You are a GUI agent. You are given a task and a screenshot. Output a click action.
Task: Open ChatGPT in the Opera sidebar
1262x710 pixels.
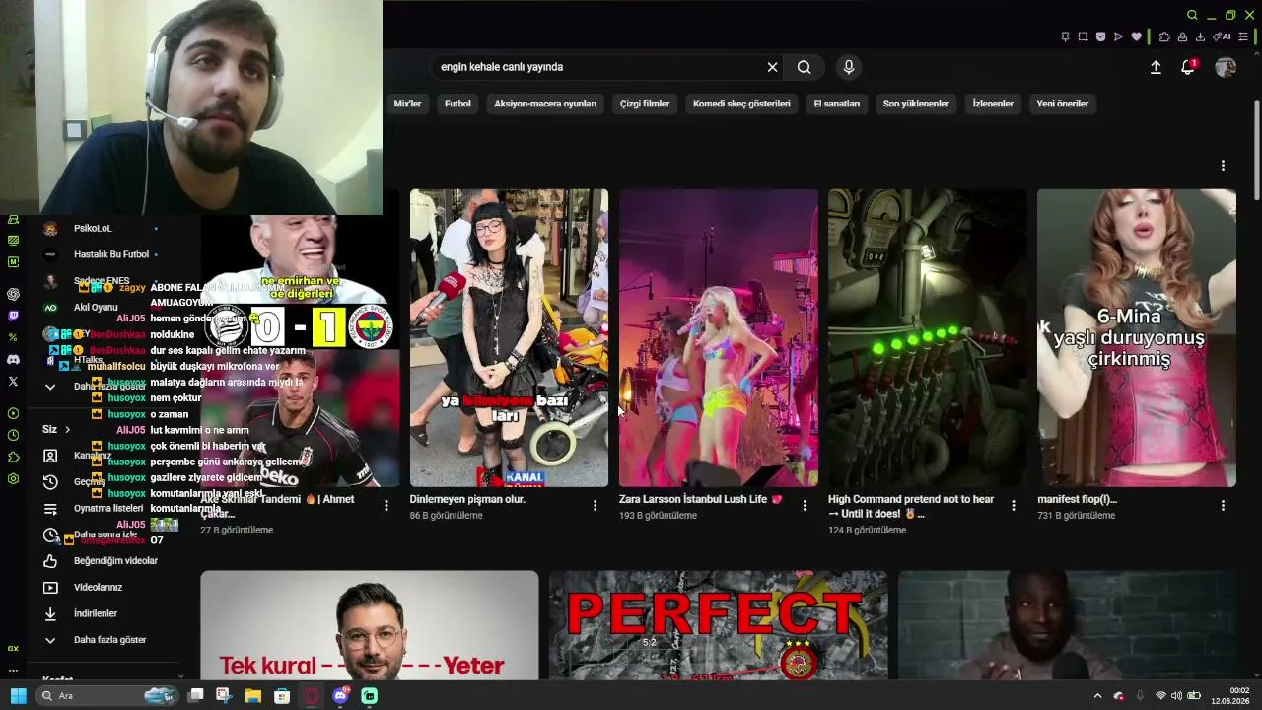13,295
